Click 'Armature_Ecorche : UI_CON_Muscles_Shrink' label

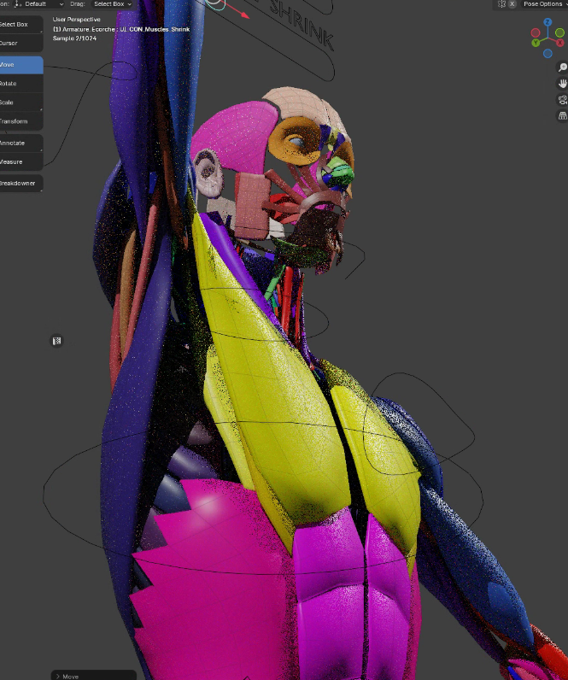point(121,29)
